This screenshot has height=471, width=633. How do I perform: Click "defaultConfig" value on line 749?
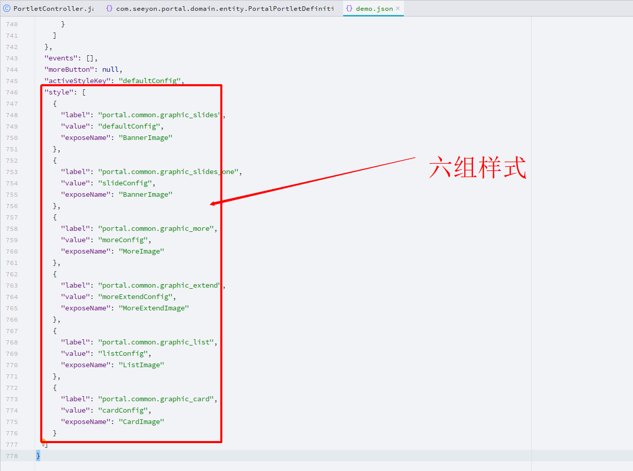tap(129, 127)
